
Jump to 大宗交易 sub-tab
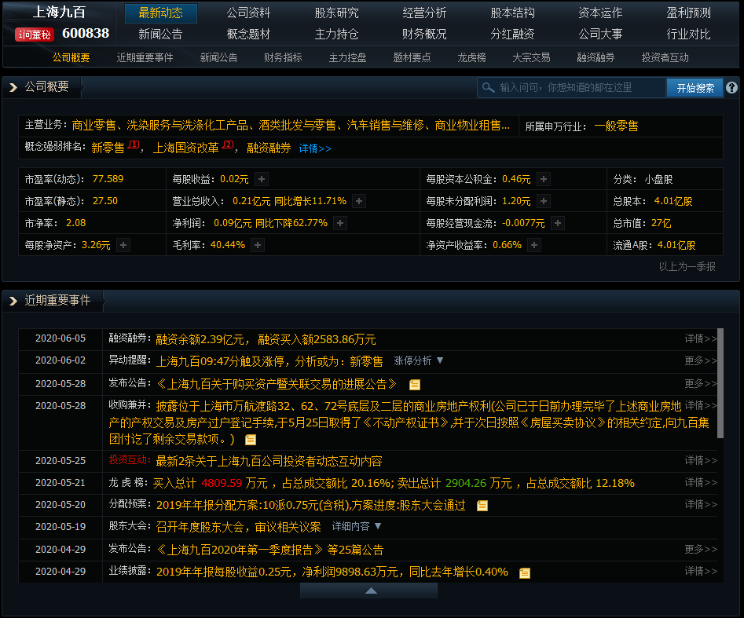coord(531,58)
